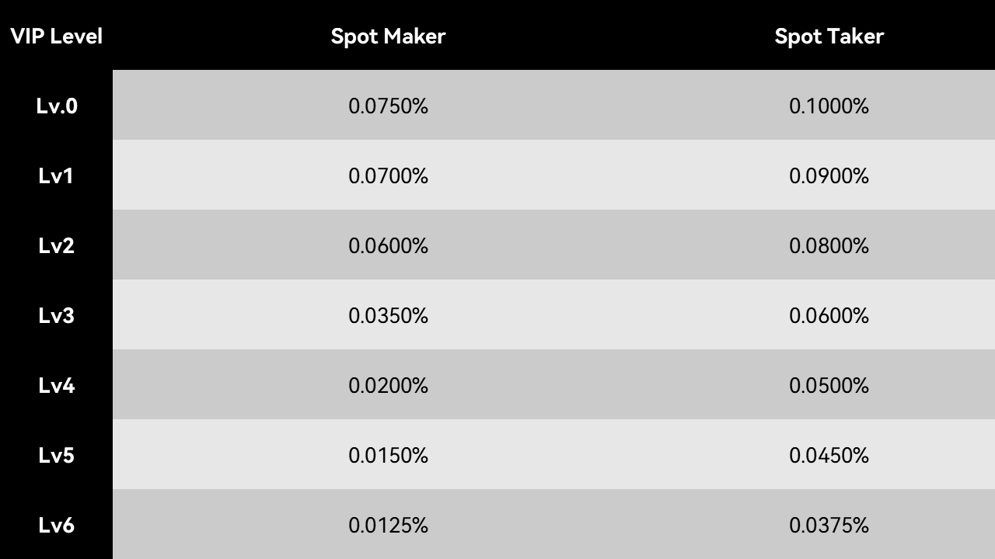This screenshot has height=559, width=995.
Task: Click the 0.0750% Spot Maker fee
Action: coord(388,106)
